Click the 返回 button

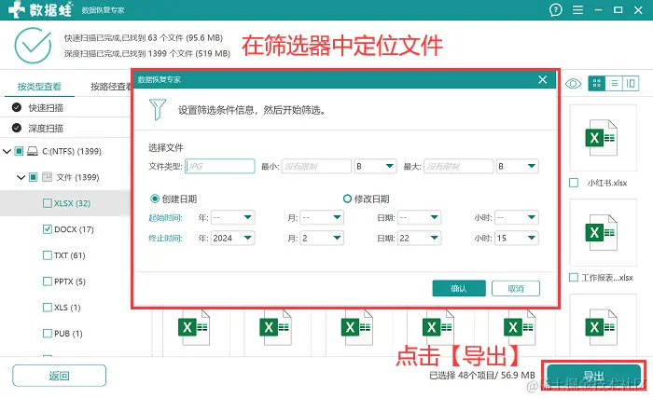click(x=59, y=376)
